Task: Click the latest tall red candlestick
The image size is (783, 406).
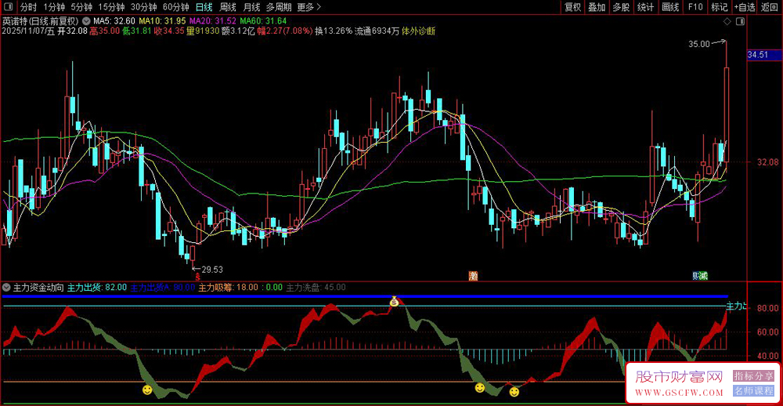Action: pos(726,114)
